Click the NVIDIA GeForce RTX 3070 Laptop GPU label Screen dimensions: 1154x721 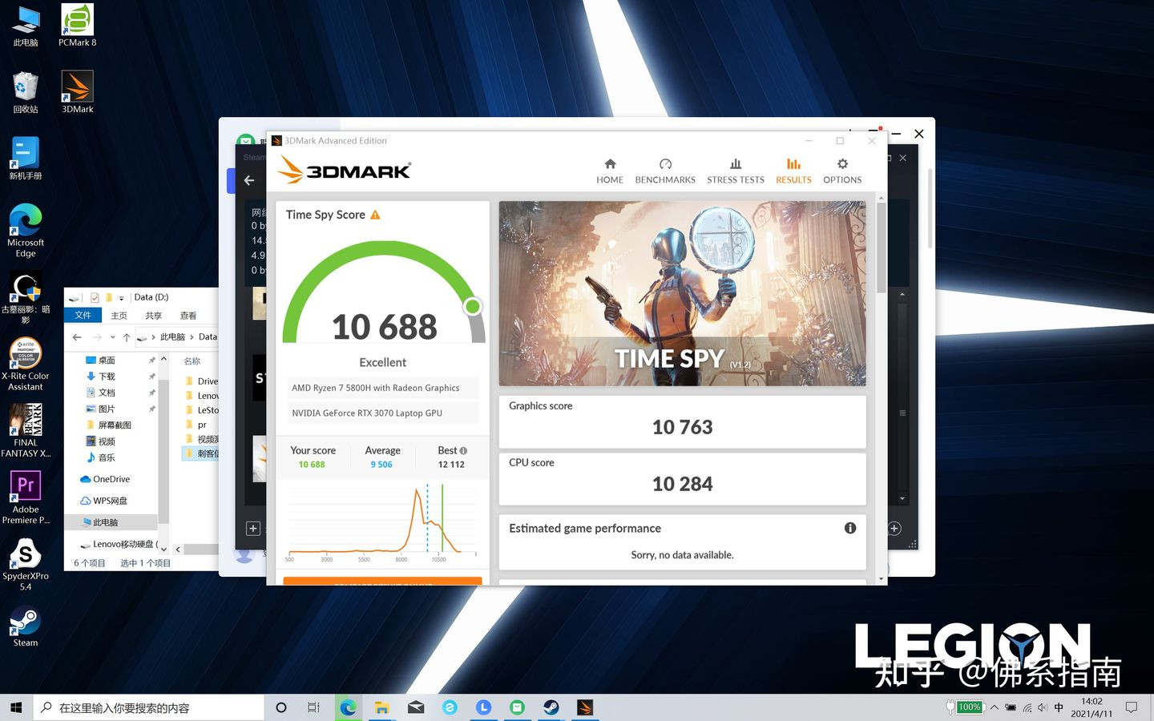(367, 413)
